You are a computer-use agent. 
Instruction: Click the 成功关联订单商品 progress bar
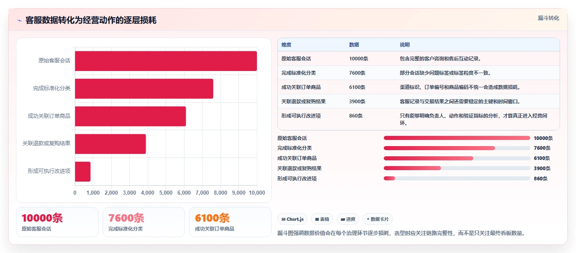point(457,158)
